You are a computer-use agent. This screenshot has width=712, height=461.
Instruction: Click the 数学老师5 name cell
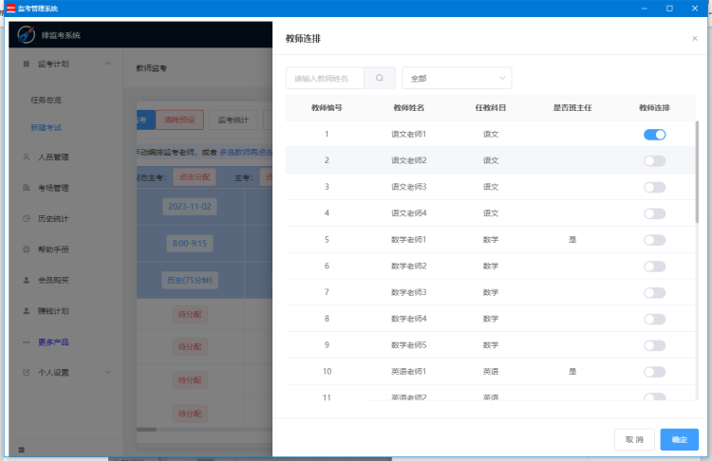pyautogui.click(x=408, y=345)
